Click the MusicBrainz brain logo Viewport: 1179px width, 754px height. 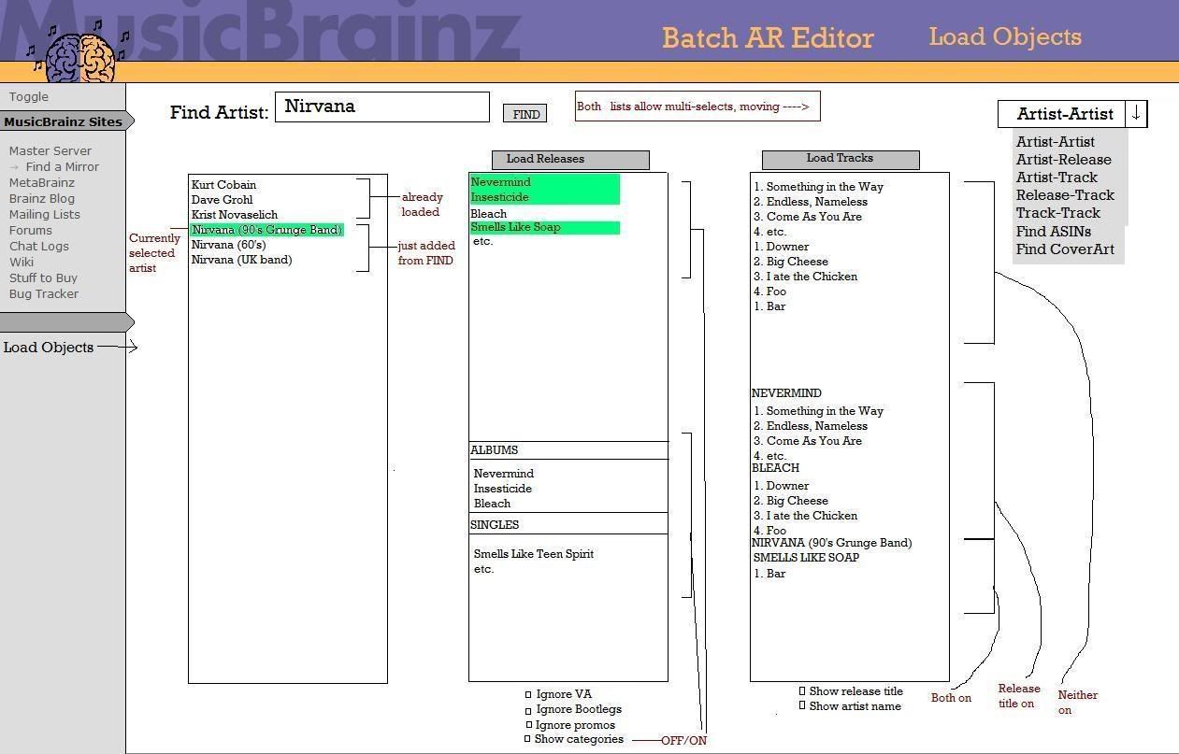click(x=79, y=56)
